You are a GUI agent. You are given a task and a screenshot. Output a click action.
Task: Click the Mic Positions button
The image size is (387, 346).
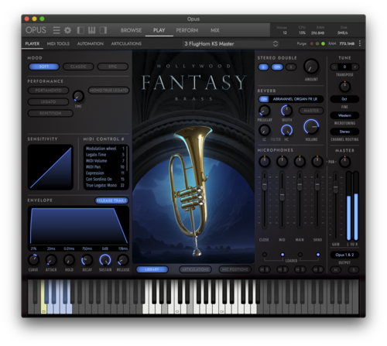coord(235,269)
